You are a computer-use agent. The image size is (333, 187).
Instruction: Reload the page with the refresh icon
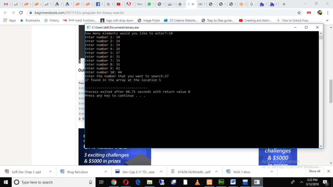coord(21,13)
